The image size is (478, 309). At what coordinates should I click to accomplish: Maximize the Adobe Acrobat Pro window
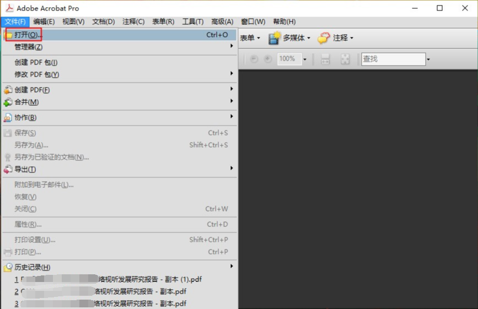click(x=439, y=8)
